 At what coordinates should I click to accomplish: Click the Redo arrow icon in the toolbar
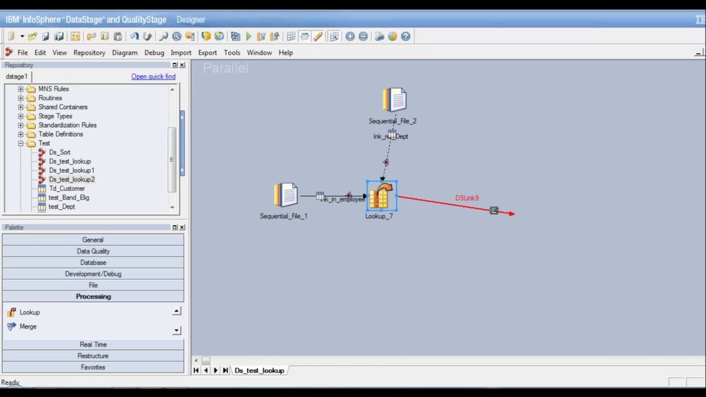pos(147,36)
